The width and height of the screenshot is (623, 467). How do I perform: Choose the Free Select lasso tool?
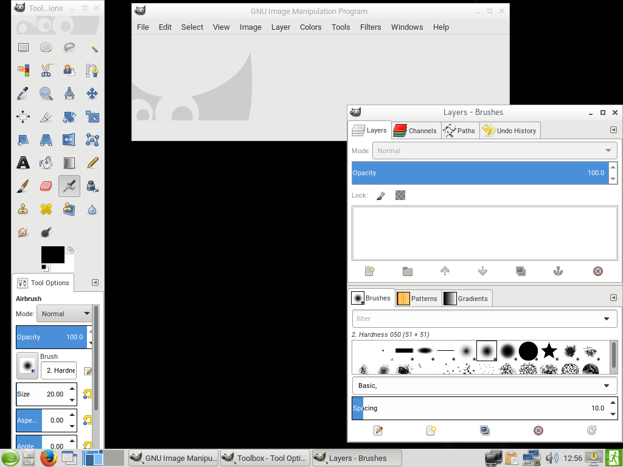(x=69, y=47)
